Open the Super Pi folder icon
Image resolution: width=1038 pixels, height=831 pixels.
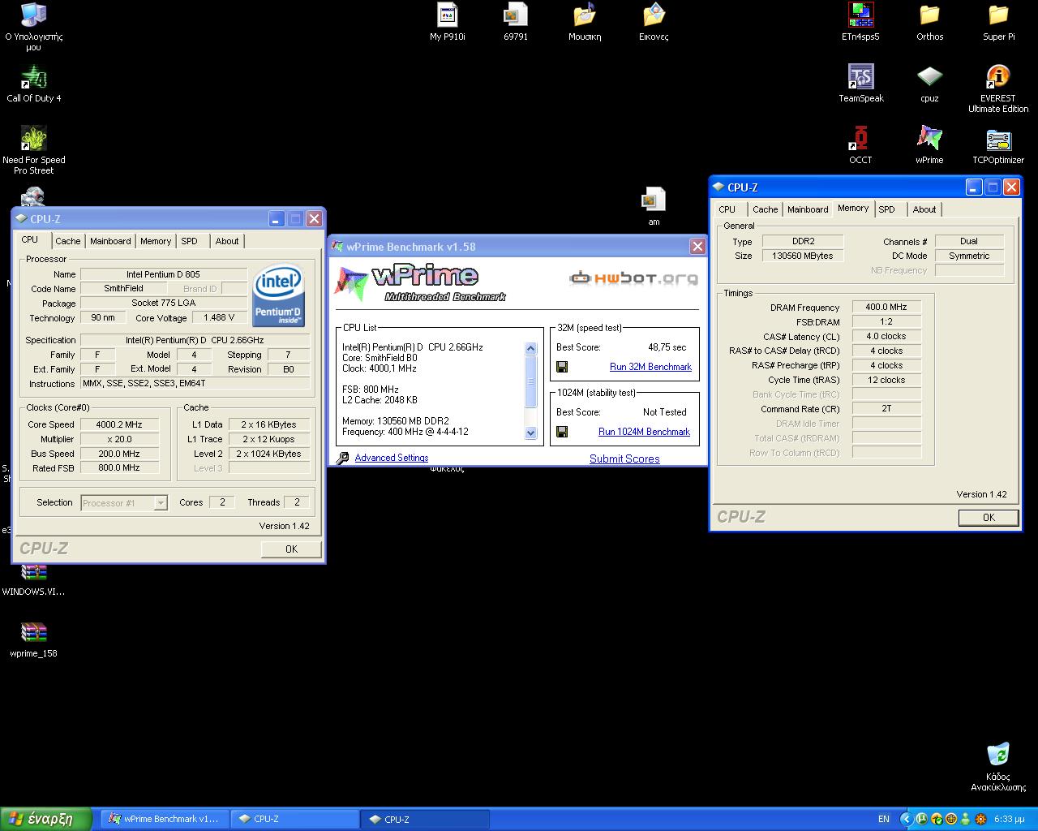point(998,22)
